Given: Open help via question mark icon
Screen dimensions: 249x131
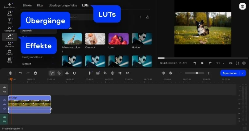Looking at the screenshot, I should [243, 6].
